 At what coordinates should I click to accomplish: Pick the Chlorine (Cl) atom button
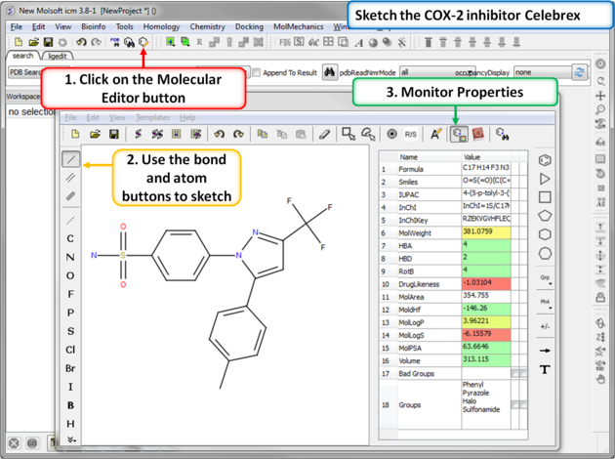pos(70,350)
